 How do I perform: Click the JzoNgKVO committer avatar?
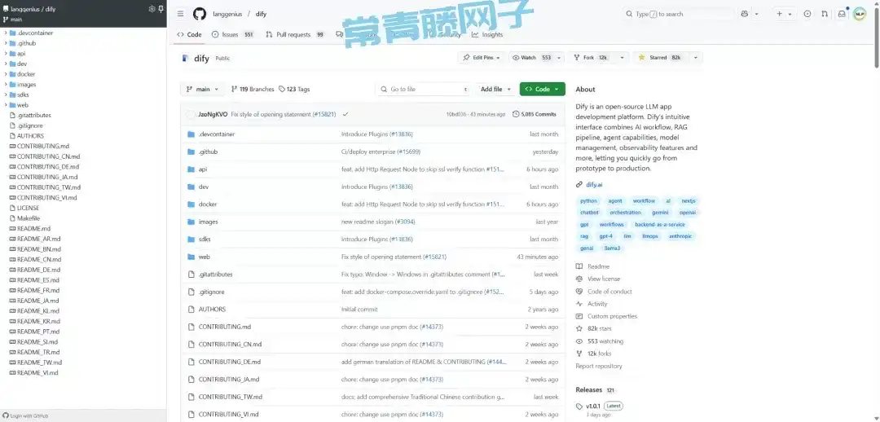190,114
